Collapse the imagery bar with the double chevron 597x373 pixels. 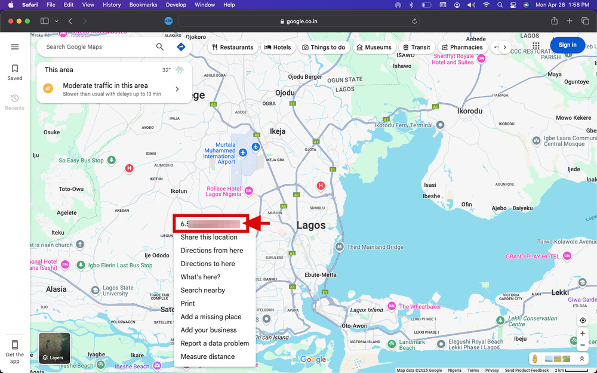582,359
